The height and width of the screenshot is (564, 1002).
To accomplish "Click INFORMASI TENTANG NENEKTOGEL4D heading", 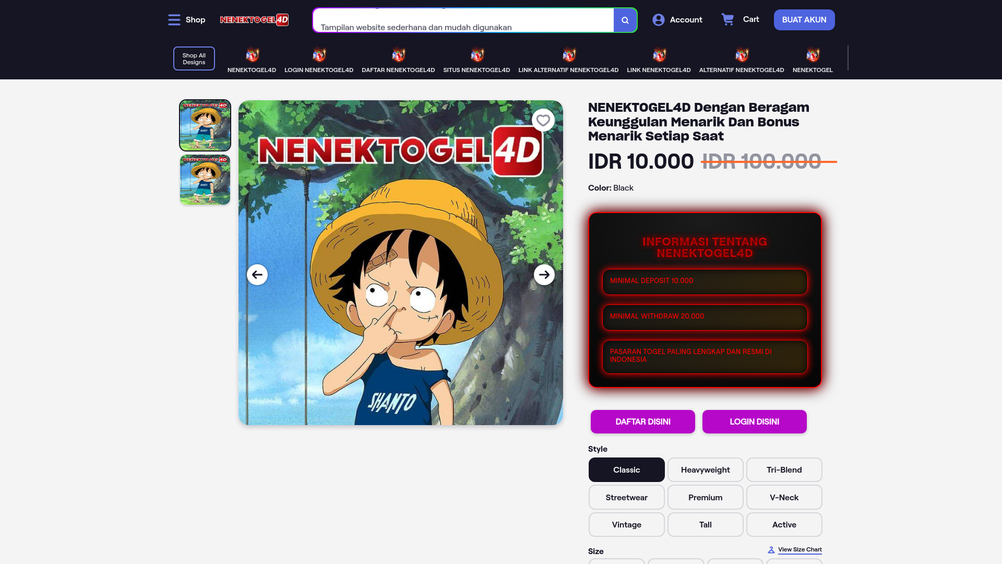I will 705,248.
